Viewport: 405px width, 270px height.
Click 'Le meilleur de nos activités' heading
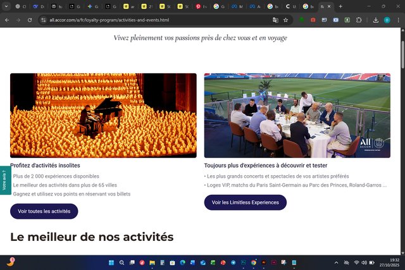click(x=92, y=237)
